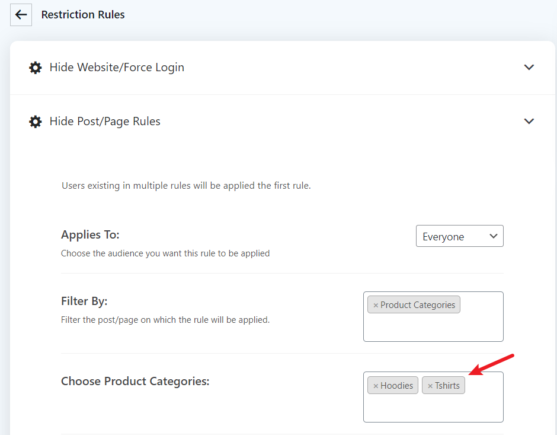Click the Restriction Rules page title
The image size is (557, 435).
coord(83,15)
